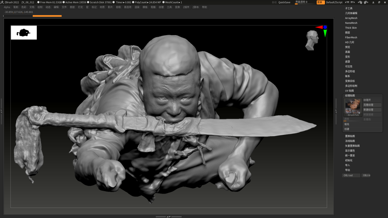Image resolution: width=388 pixels, height=218 pixels.
Task: Click the left tray divider handle
Action: pyautogui.click(x=2, y=111)
